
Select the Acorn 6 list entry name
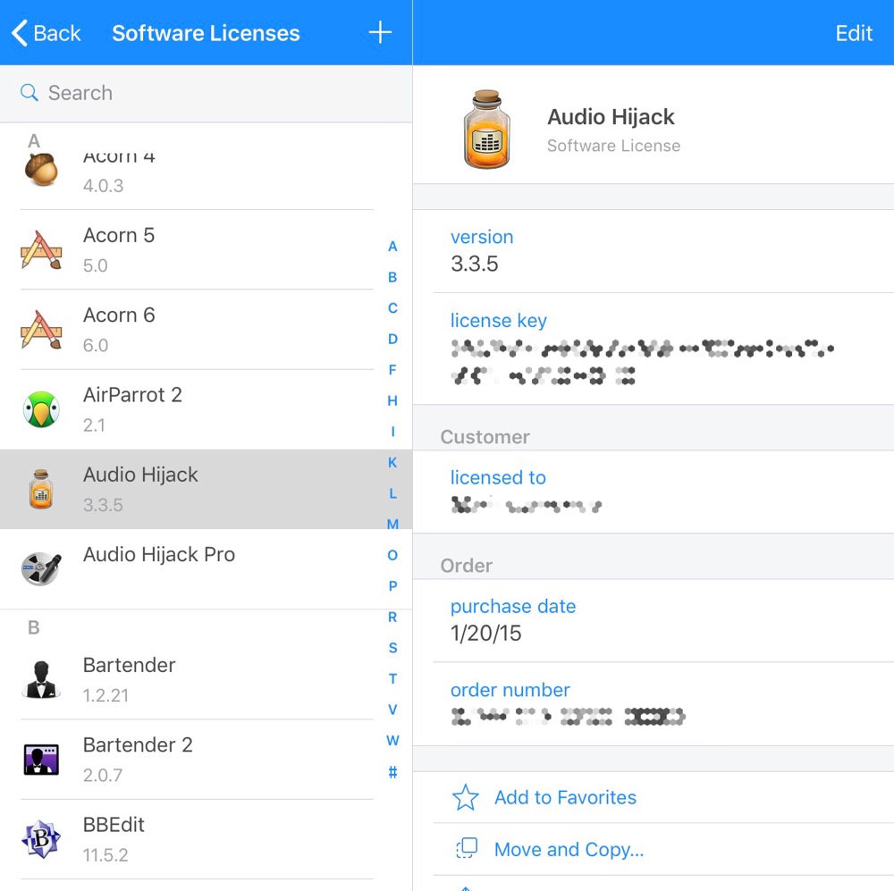point(119,315)
